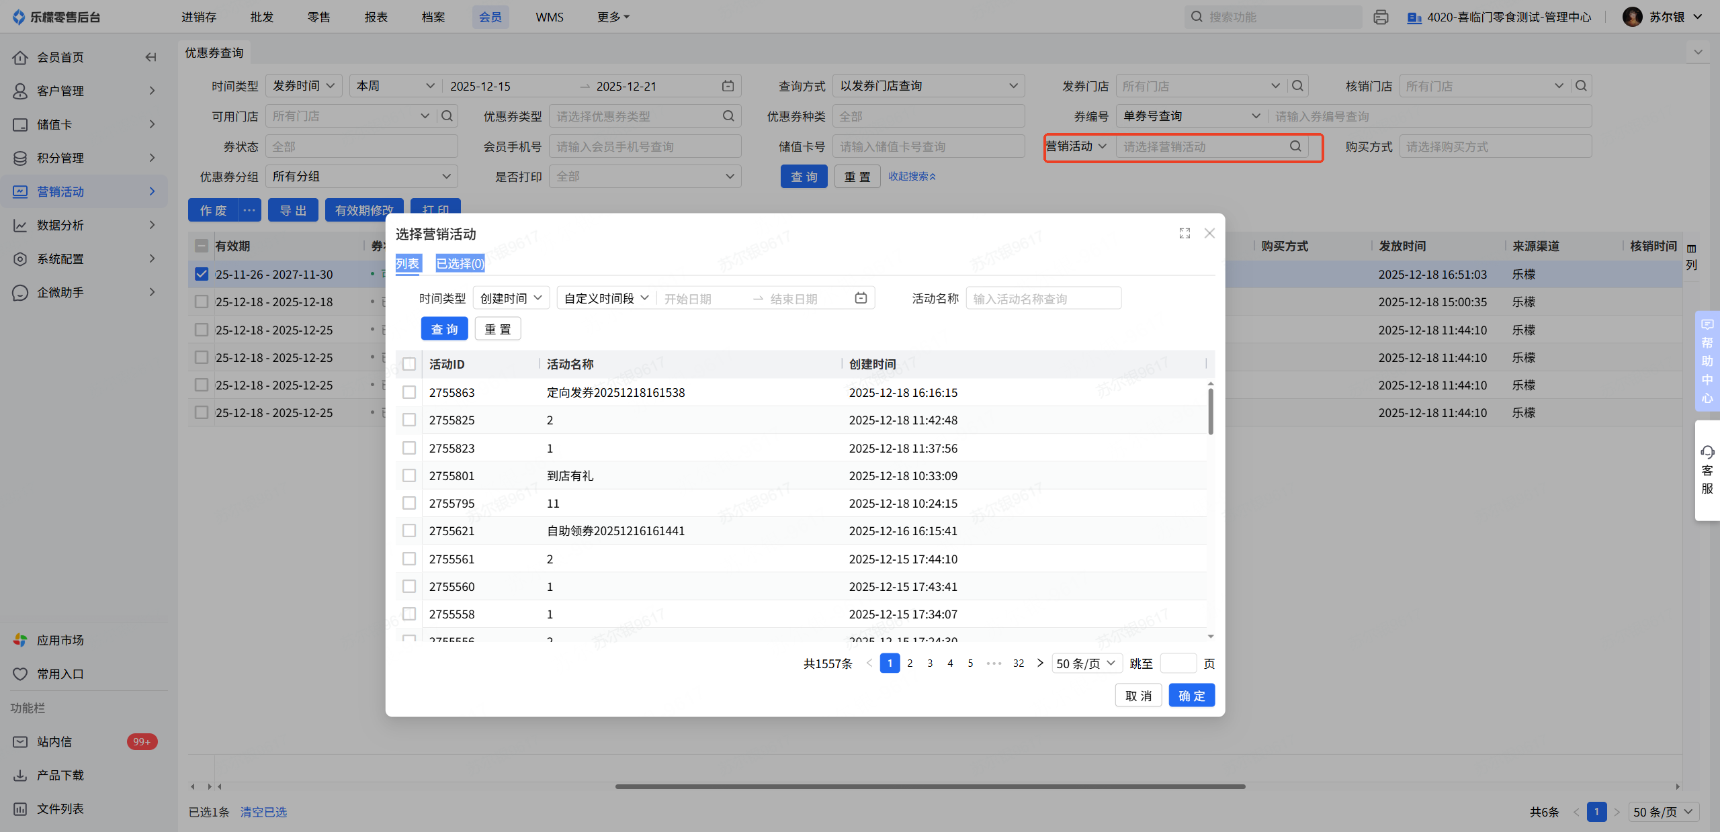Switch to the 已选择(0) tab
Viewport: 1720px width, 832px height.
pyautogui.click(x=460, y=263)
